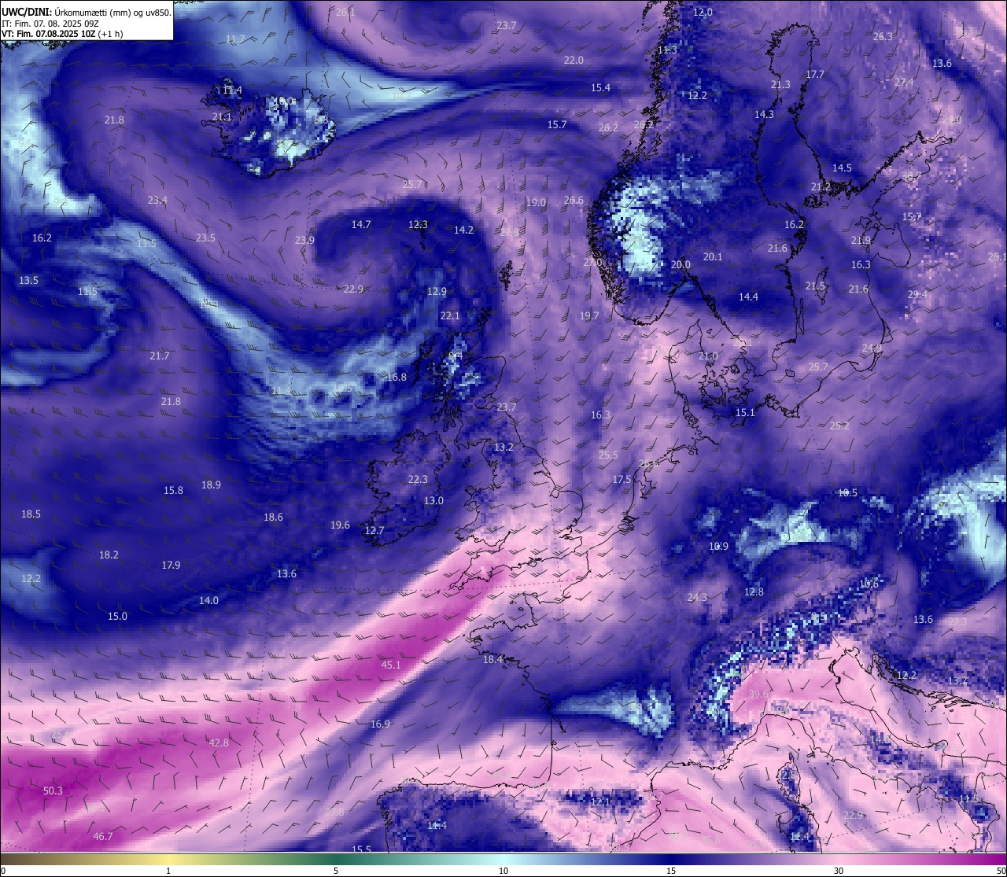Select the 15.8 map value

pos(173,490)
